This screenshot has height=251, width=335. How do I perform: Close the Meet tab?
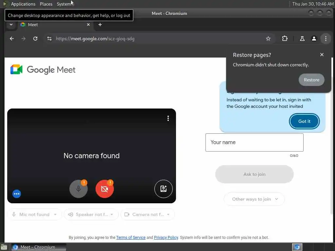tap(88, 25)
